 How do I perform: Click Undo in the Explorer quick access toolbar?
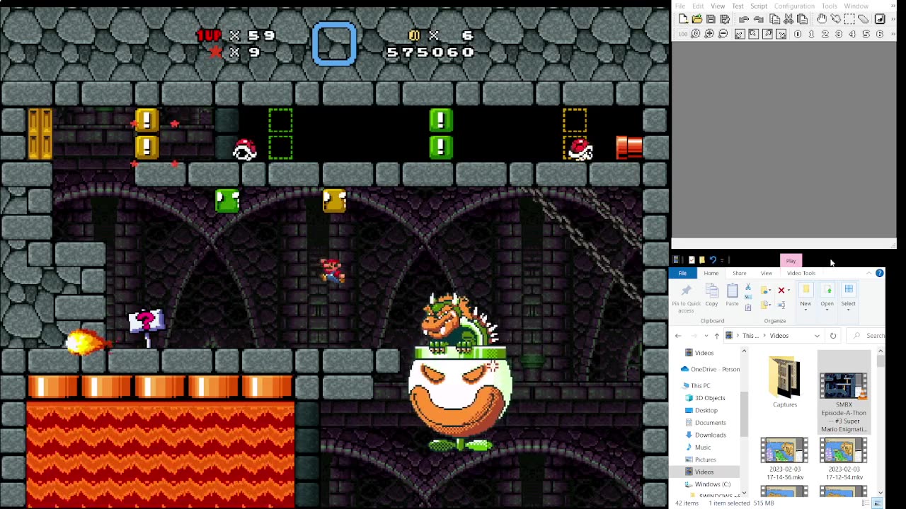pos(713,259)
